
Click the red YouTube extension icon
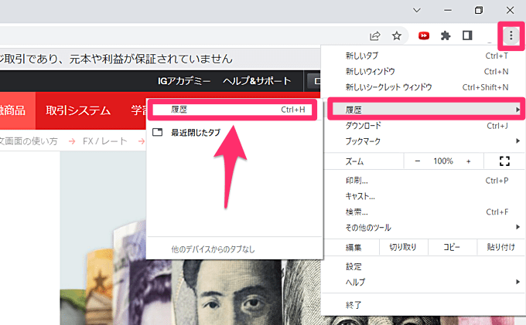tap(424, 36)
